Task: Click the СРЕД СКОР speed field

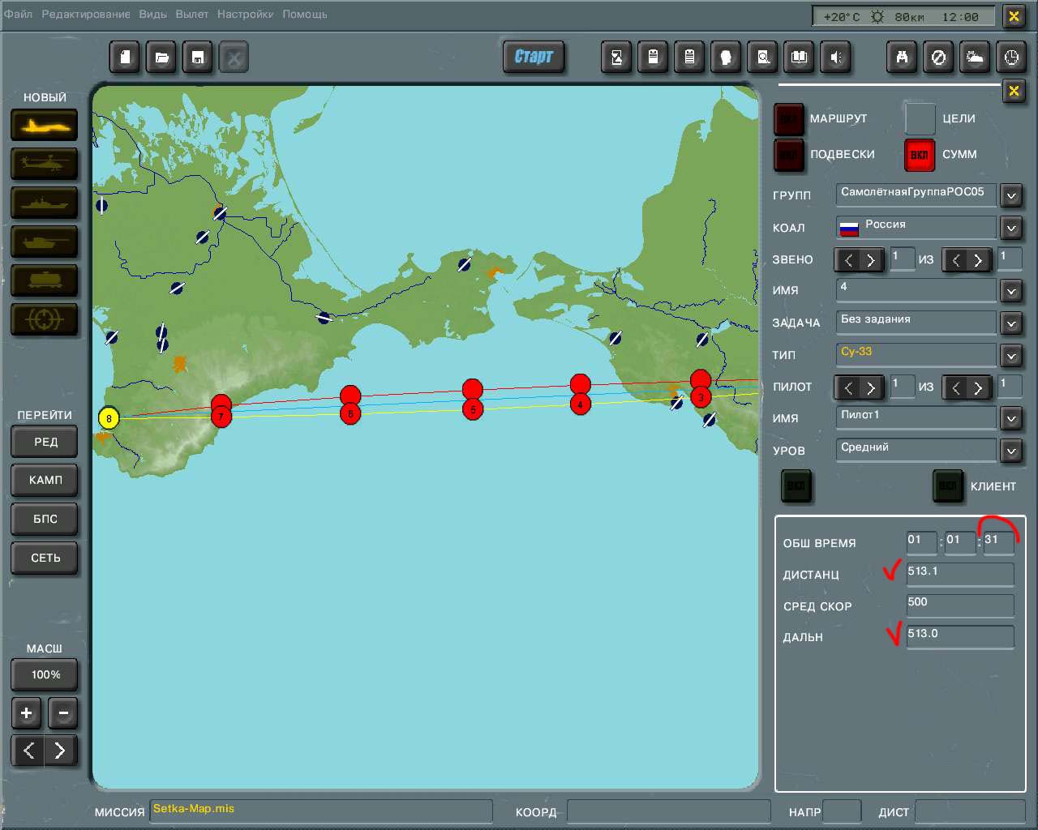Action: [x=960, y=605]
